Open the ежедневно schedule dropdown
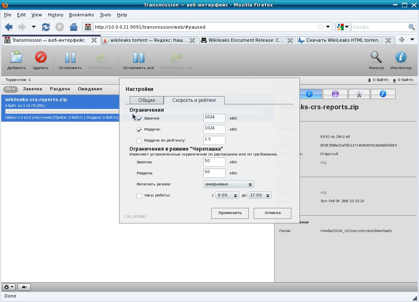Viewport: 419px width, 302px height. point(228,184)
